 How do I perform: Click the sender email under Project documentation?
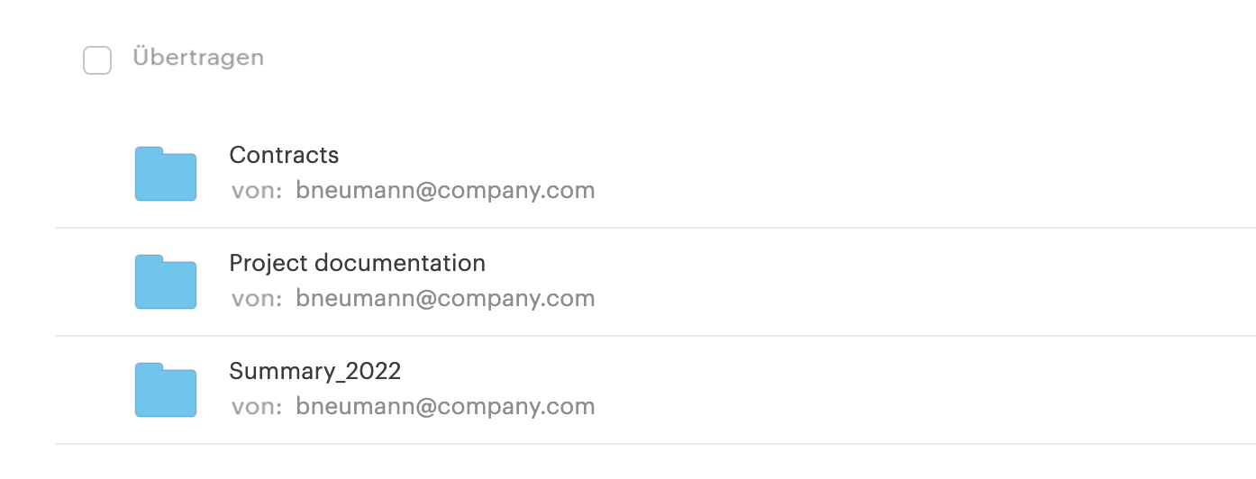tap(445, 299)
